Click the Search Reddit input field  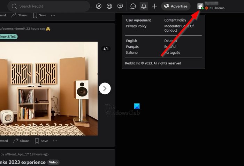48,6
